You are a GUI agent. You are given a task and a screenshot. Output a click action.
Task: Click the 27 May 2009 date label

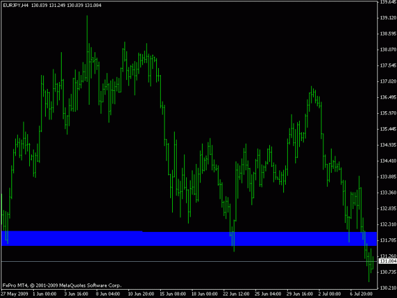(x=15, y=294)
